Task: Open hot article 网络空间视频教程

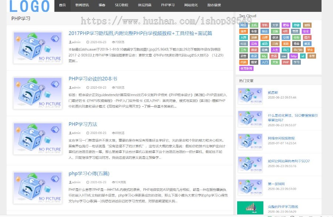Action: 281,138
